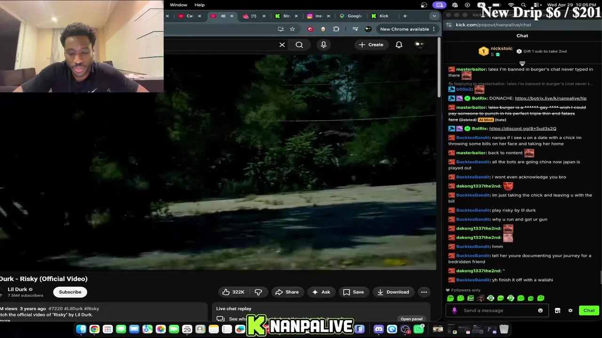The image size is (602, 338).
Task: Share the Risky video
Action: [287, 292]
